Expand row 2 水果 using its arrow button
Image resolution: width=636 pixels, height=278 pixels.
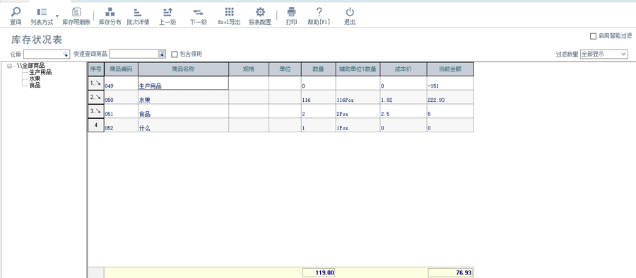coord(95,98)
